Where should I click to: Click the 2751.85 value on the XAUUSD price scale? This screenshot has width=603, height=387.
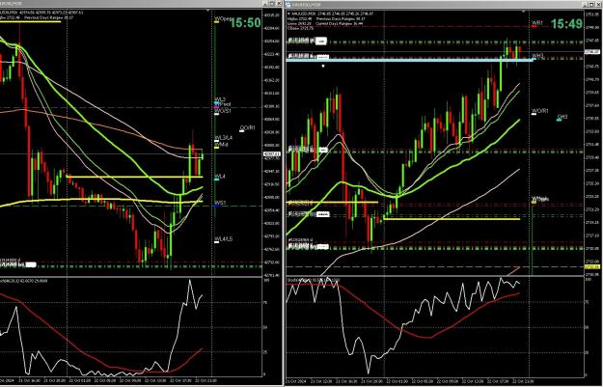[x=590, y=14]
